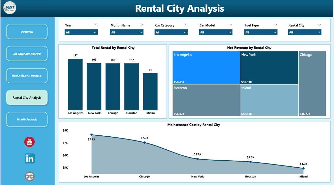The height and width of the screenshot is (185, 334).
Task: Select the Chicago data point on the maintenance line
Action: tap(144, 142)
